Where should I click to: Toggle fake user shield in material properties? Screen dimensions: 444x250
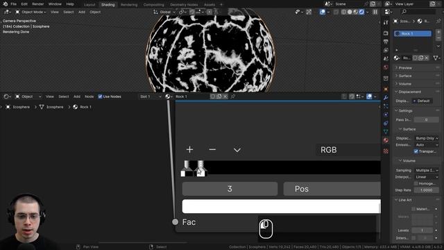415,58
